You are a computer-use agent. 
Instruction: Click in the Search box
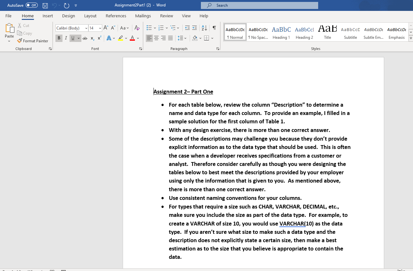(x=260, y=5)
